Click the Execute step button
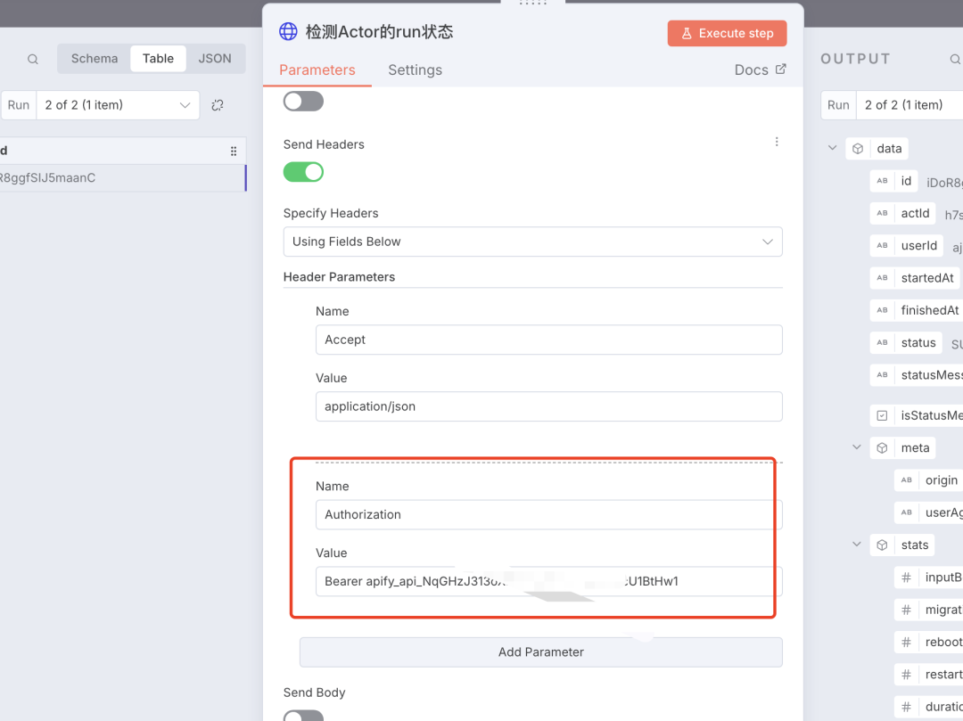The height and width of the screenshot is (721, 963). pos(727,32)
